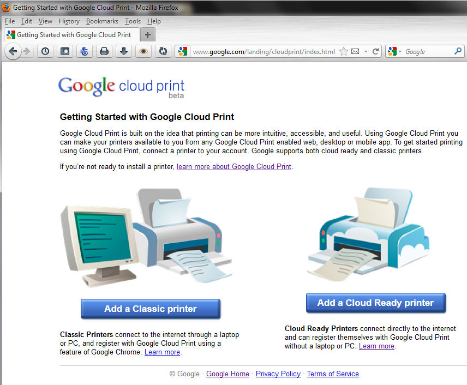The width and height of the screenshot is (467, 385).
Task: Open browsing history with the clock icon
Action: pyautogui.click(x=45, y=51)
